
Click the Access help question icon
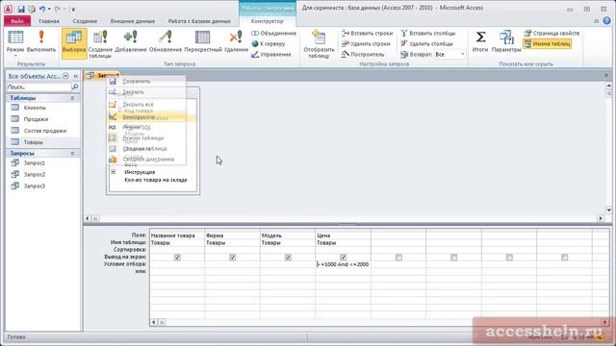(x=607, y=21)
